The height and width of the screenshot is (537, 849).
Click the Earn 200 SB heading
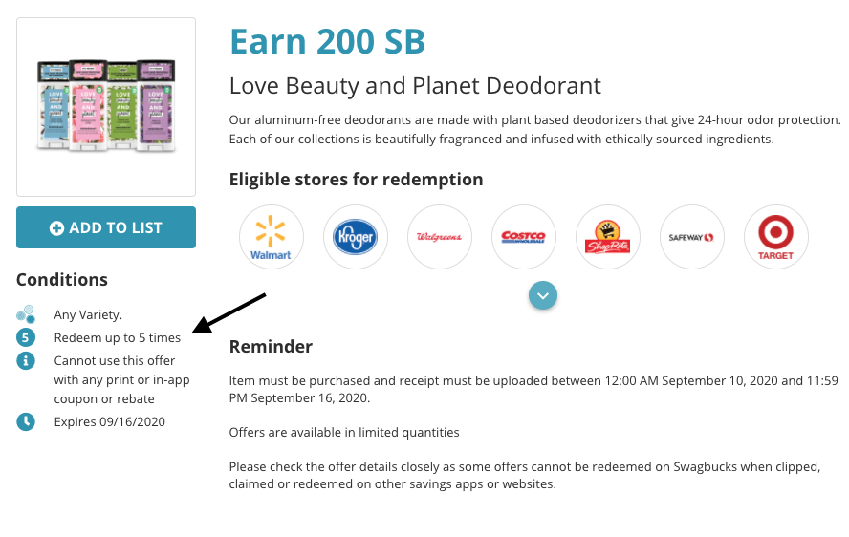pos(328,41)
